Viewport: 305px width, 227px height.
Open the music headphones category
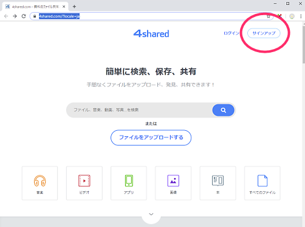39,183
